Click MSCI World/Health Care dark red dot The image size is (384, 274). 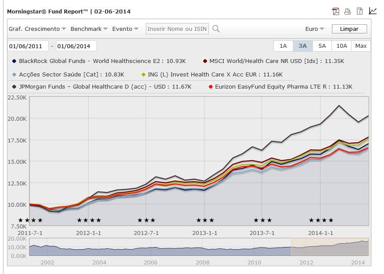[x=205, y=61]
